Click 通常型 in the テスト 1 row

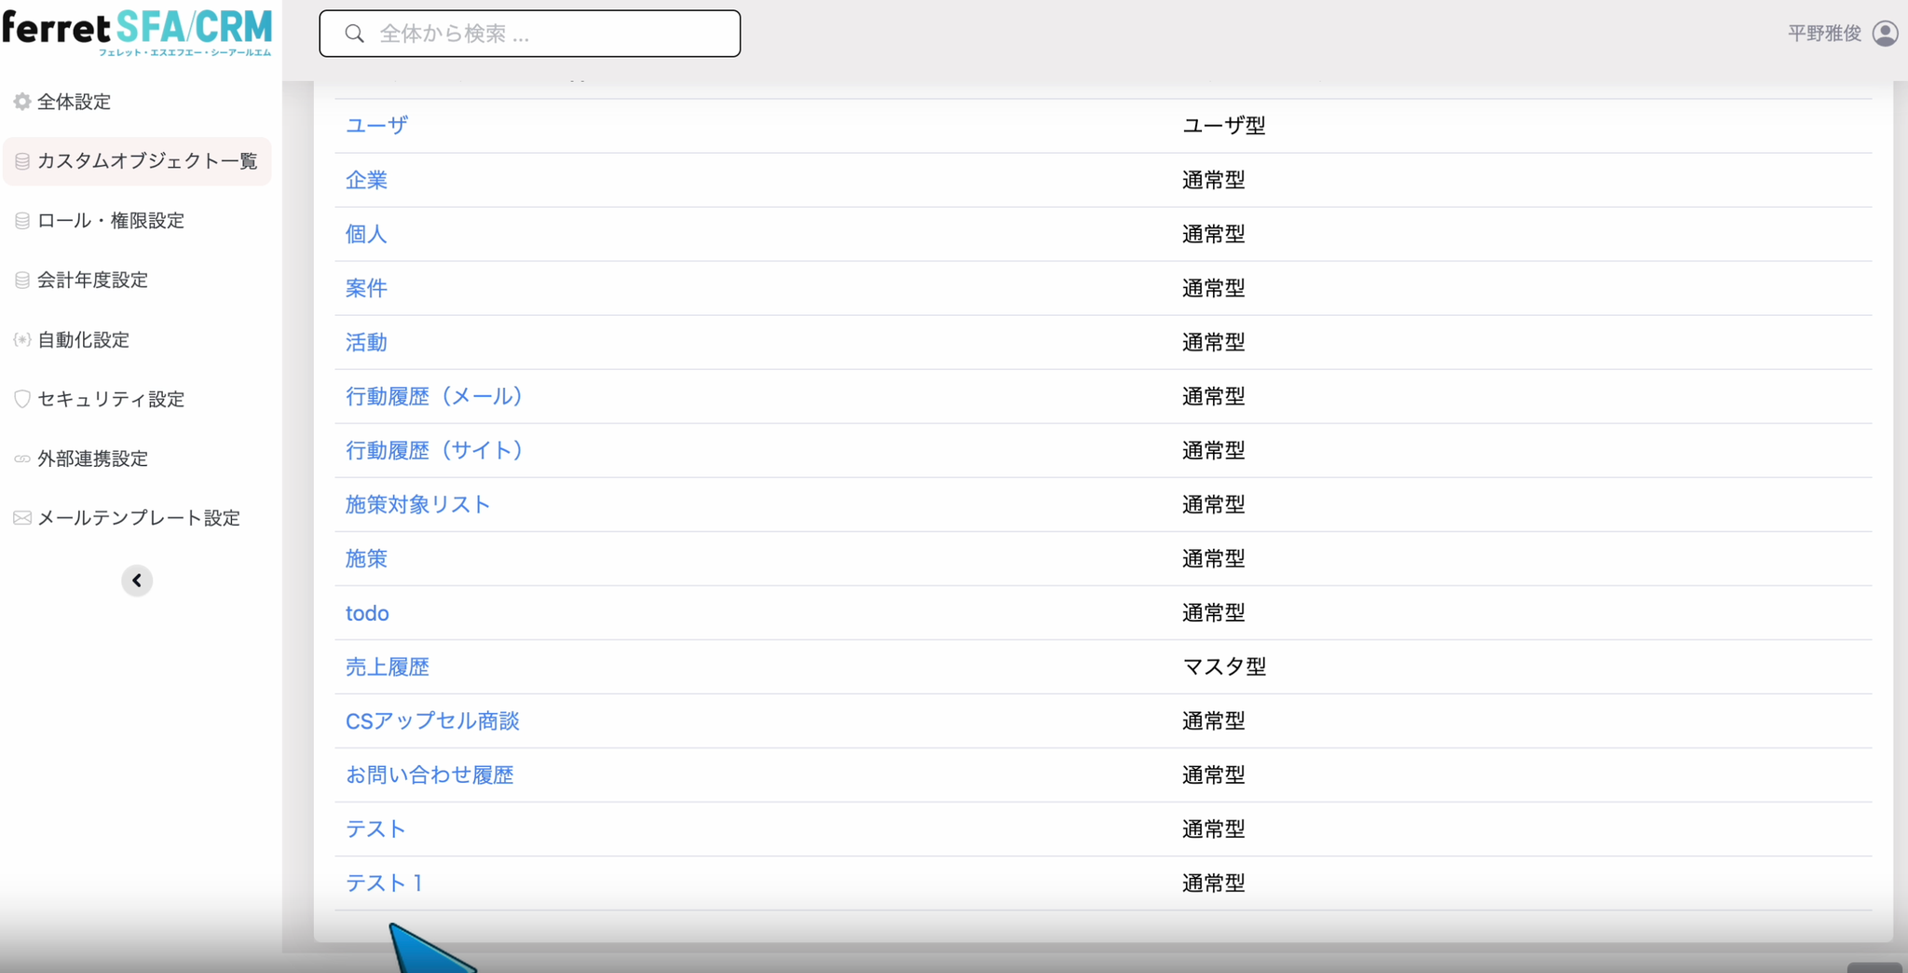pos(1213,884)
